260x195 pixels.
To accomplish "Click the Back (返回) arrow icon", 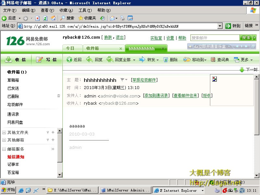I will point(69,59).
